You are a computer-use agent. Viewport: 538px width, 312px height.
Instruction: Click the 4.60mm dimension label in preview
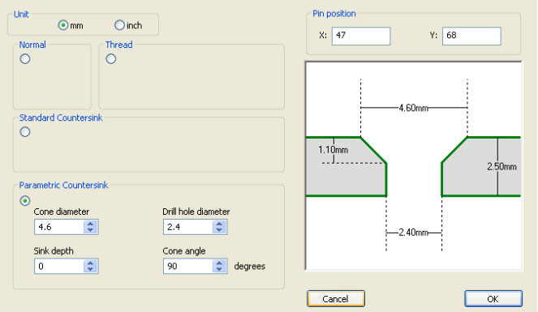414,109
